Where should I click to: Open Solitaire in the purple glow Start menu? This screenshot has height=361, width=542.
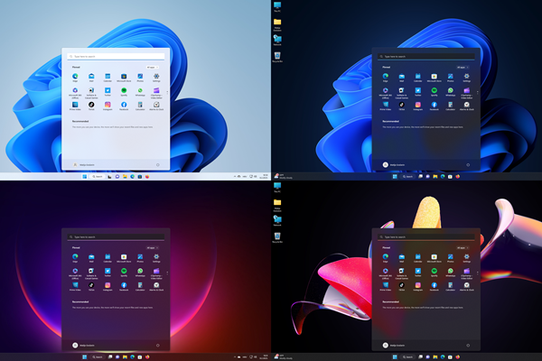[91, 272]
